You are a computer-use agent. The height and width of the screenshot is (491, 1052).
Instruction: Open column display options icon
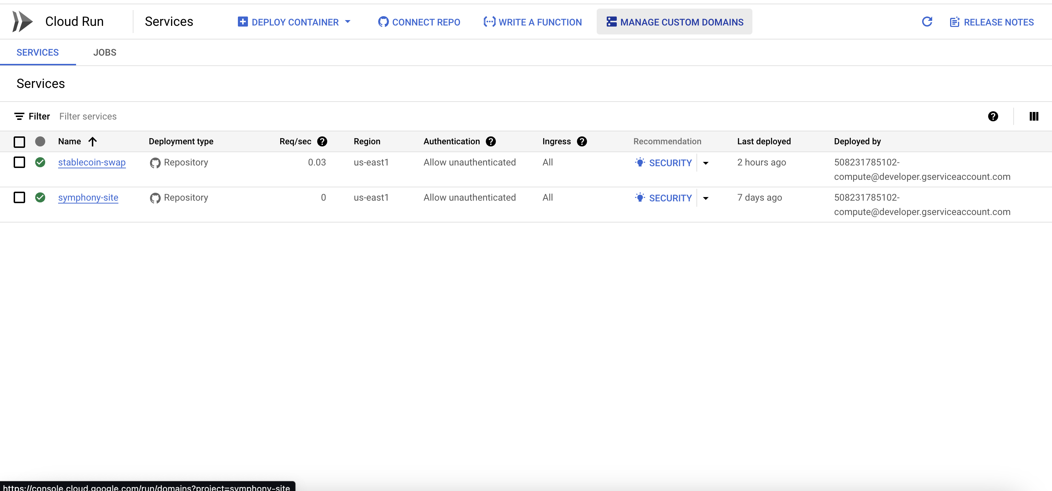coord(1033,116)
